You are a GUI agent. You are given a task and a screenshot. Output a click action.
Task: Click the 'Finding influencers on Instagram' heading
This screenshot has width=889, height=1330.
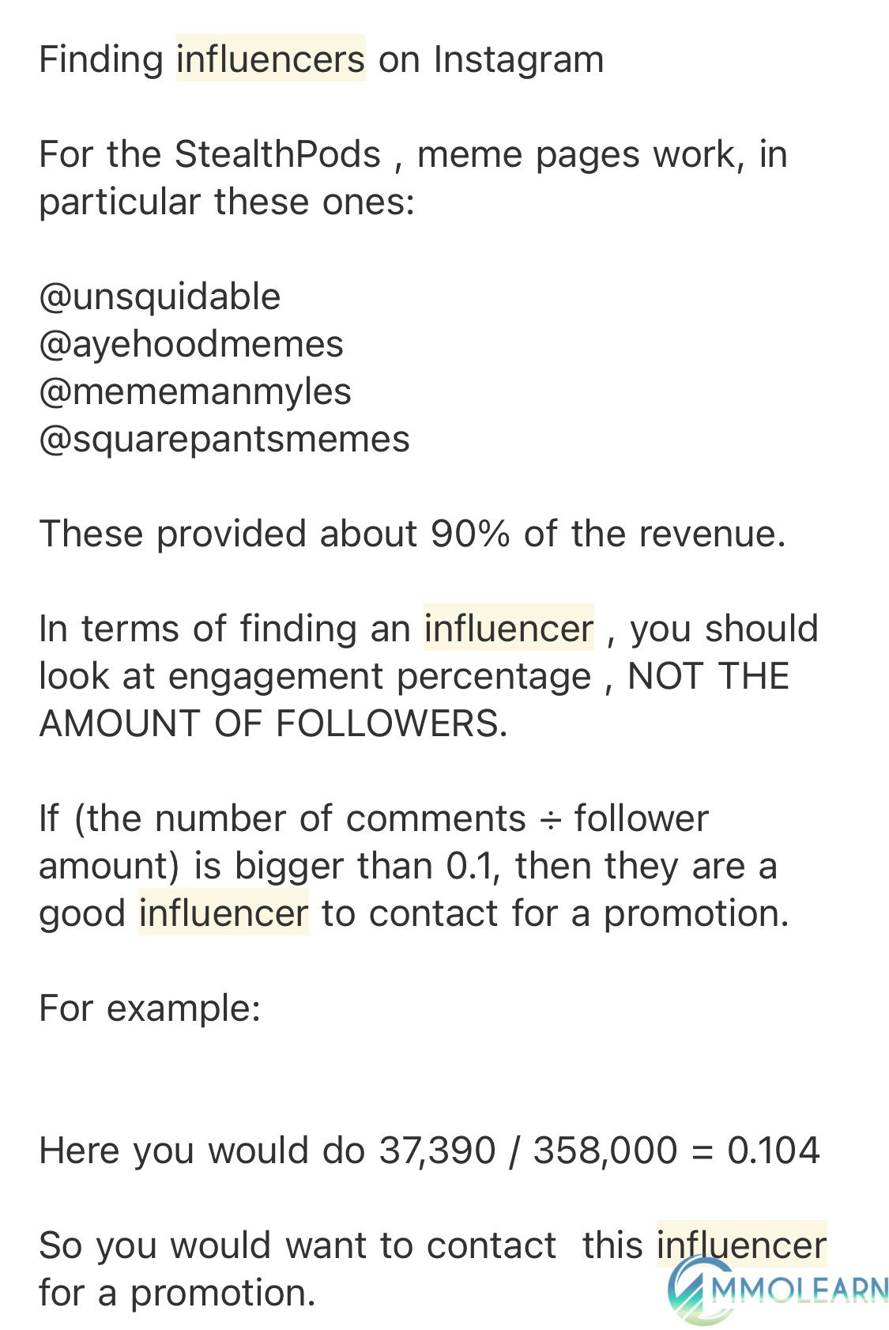[x=321, y=59]
